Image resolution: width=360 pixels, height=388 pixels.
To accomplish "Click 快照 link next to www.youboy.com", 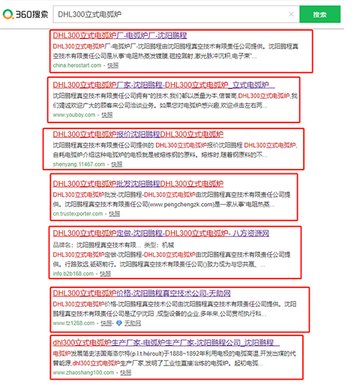I will coord(107,115).
